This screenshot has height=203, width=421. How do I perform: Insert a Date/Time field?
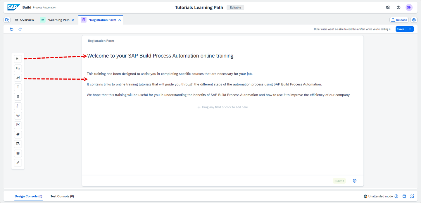[x=18, y=144]
